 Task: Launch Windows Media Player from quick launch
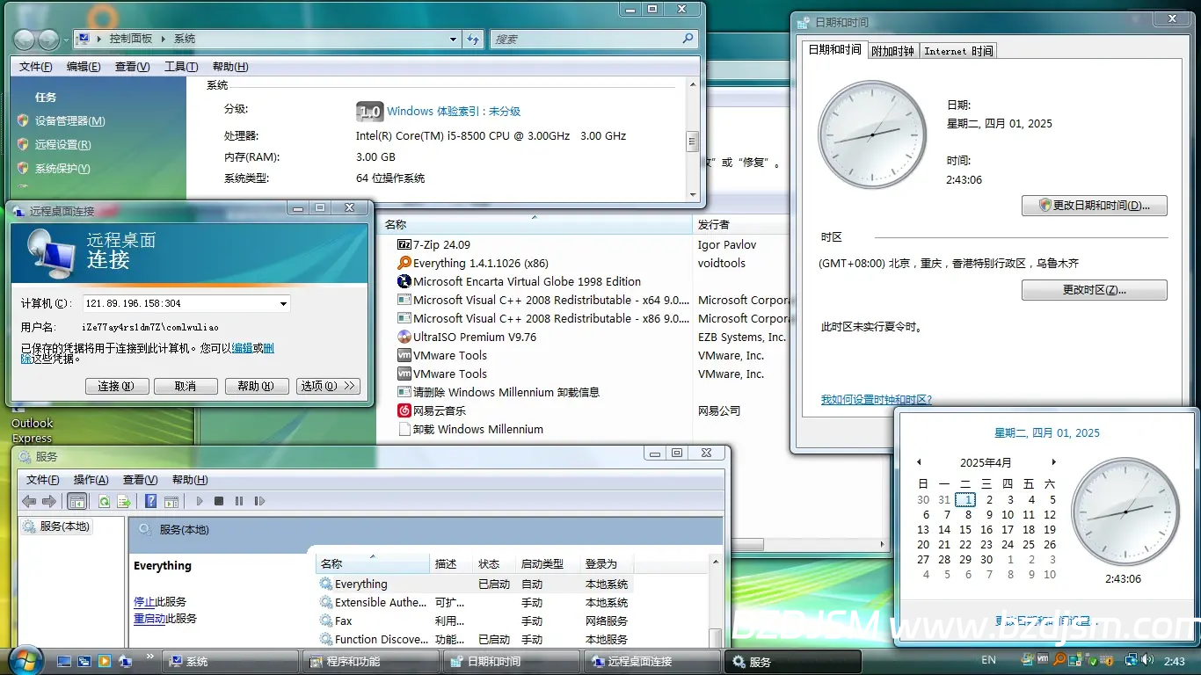[x=105, y=661]
